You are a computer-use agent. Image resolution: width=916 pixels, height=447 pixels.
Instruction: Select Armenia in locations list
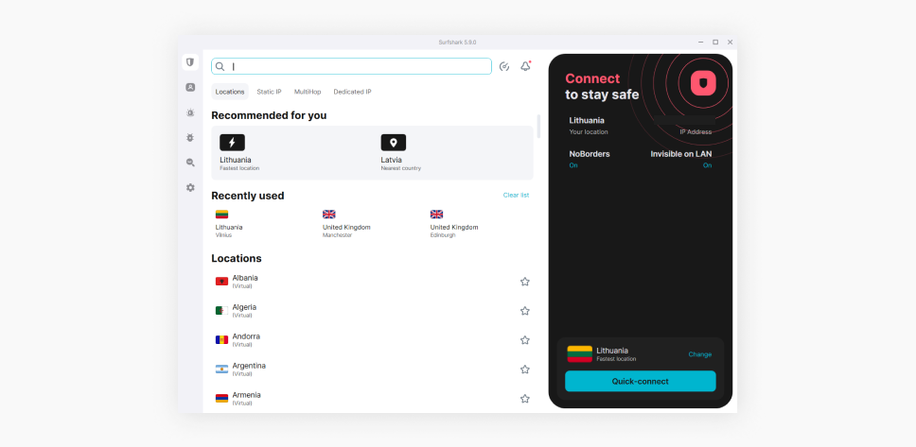[373, 399]
